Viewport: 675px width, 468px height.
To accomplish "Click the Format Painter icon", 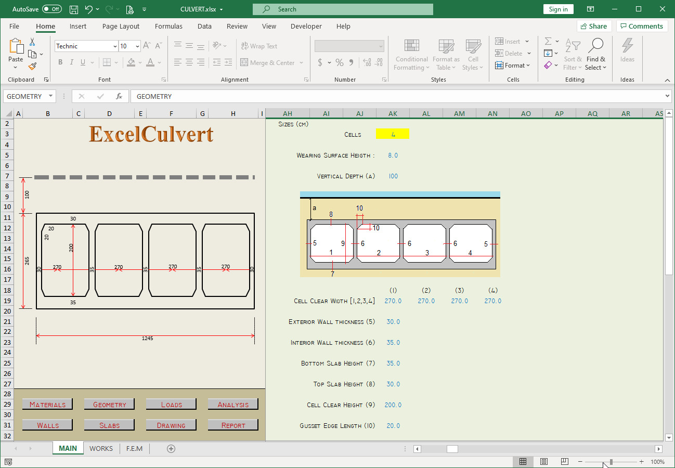I will click(x=31, y=66).
